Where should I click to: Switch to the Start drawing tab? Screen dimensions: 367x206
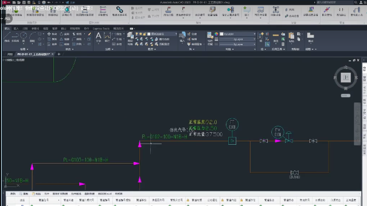[10, 54]
